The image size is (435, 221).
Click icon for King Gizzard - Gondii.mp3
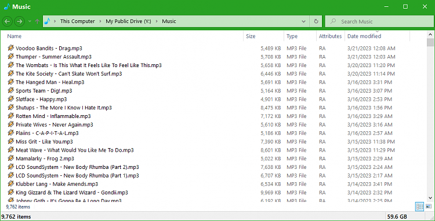tap(10, 192)
